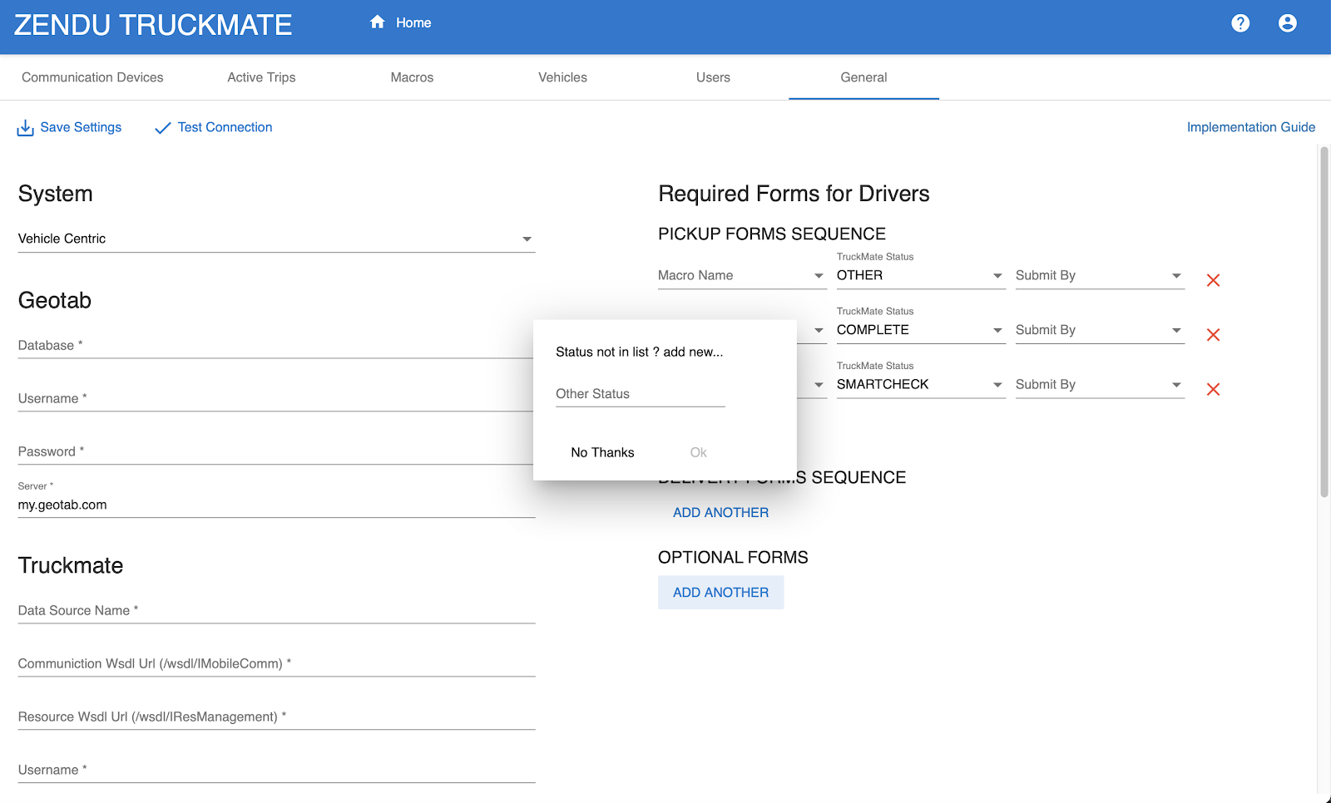Click the Other Status input field

tap(641, 394)
